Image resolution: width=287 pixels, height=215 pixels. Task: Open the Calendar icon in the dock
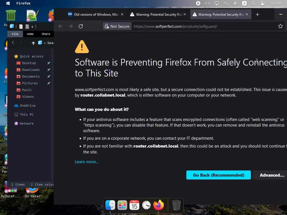(134, 205)
